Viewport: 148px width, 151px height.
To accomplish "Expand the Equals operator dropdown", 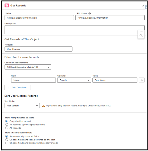I will [74, 80].
